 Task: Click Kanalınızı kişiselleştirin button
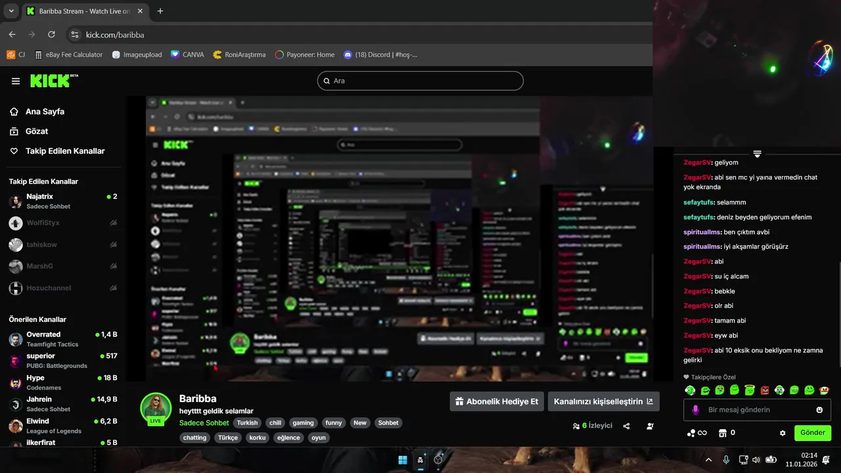tap(604, 401)
